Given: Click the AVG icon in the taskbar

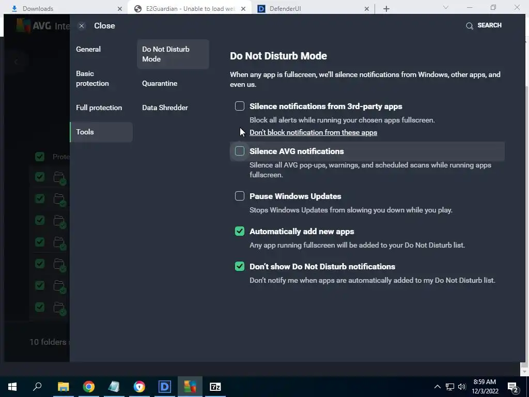Looking at the screenshot, I should (190, 387).
